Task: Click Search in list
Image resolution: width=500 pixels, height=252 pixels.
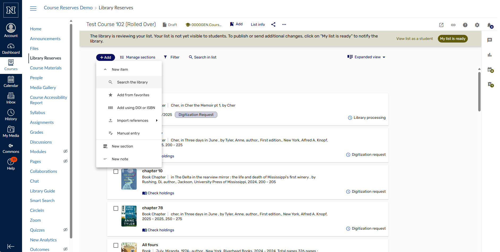Action: [x=203, y=57]
